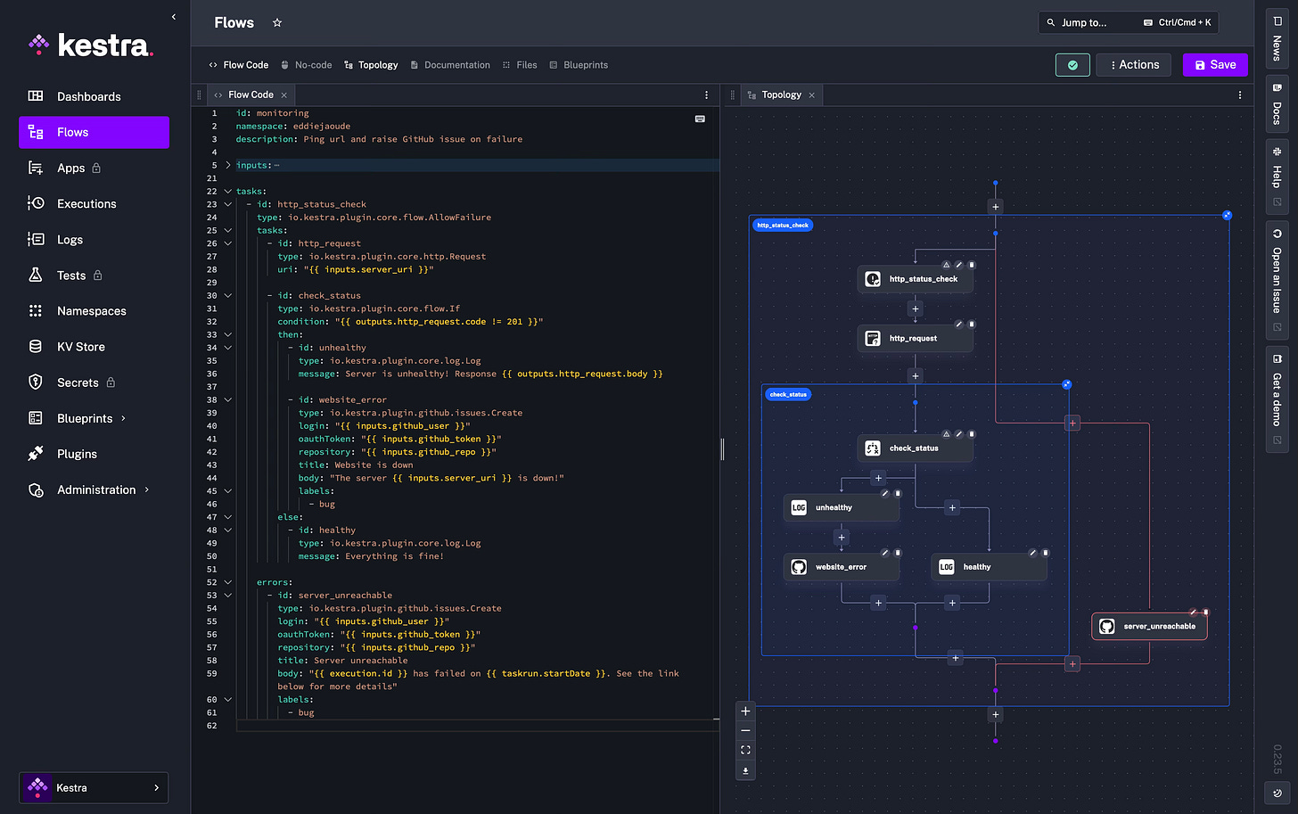
Task: Save the flow
Action: tap(1214, 65)
